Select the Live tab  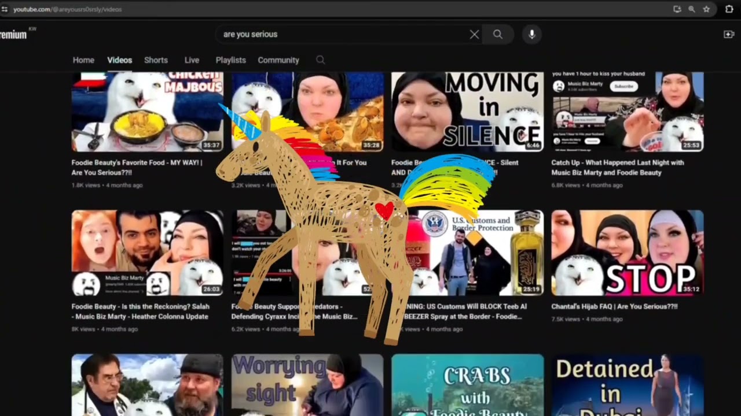192,60
